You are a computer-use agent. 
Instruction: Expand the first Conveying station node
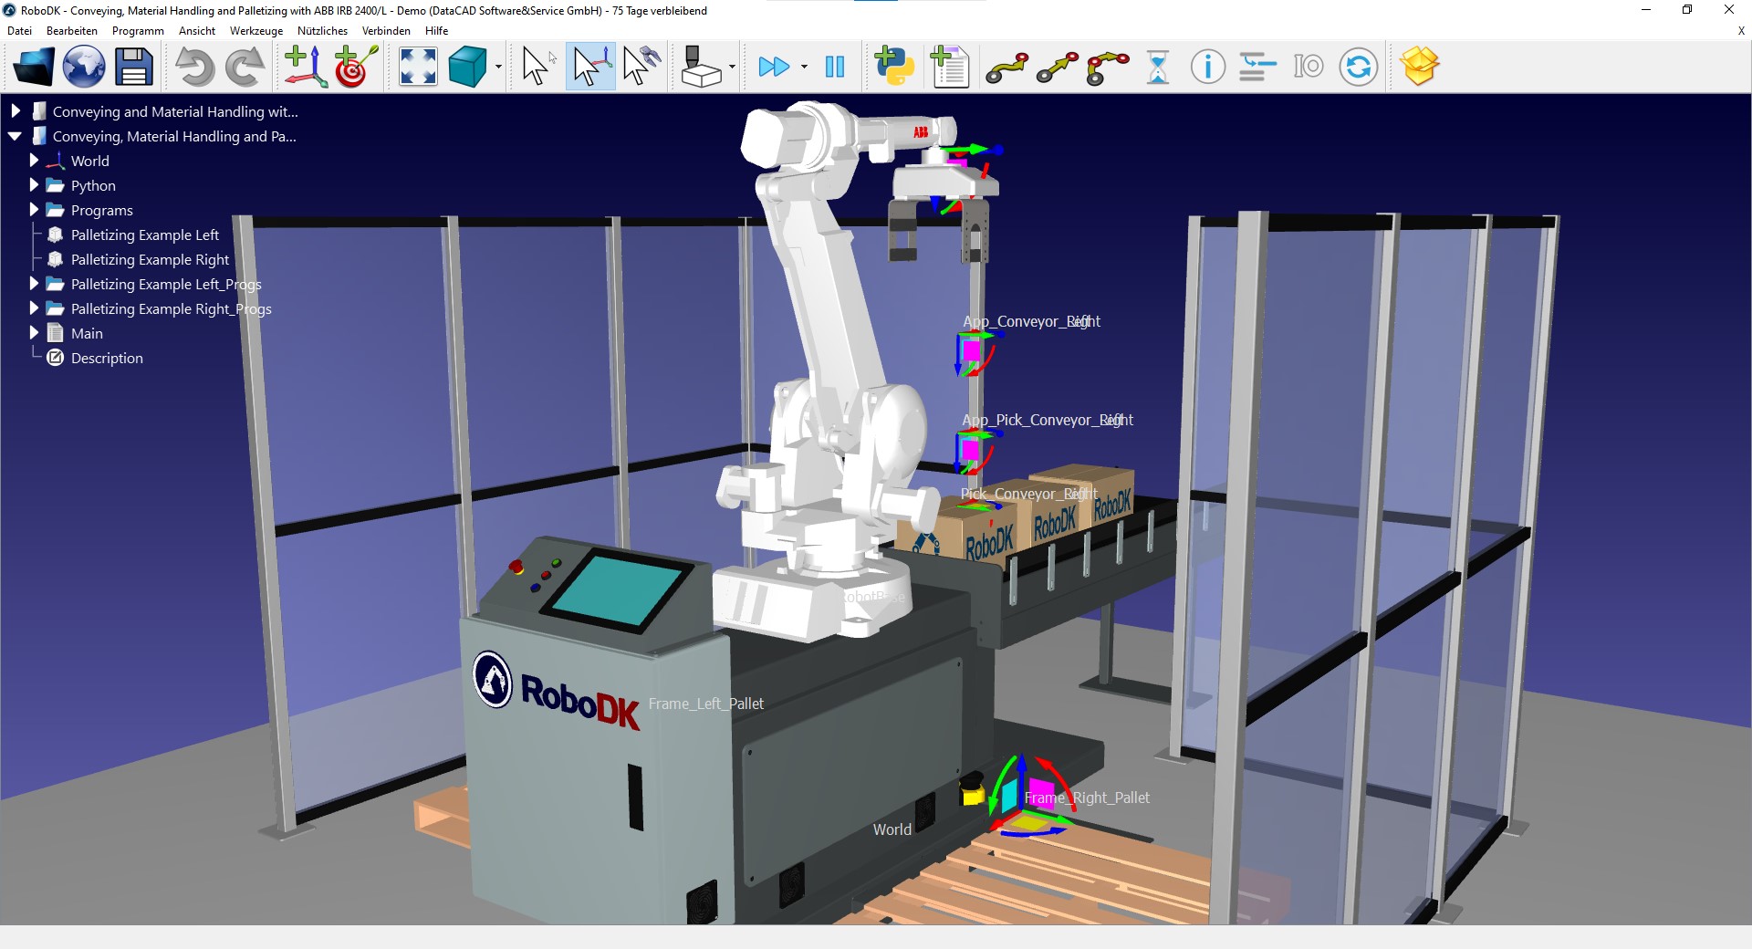click(x=16, y=111)
